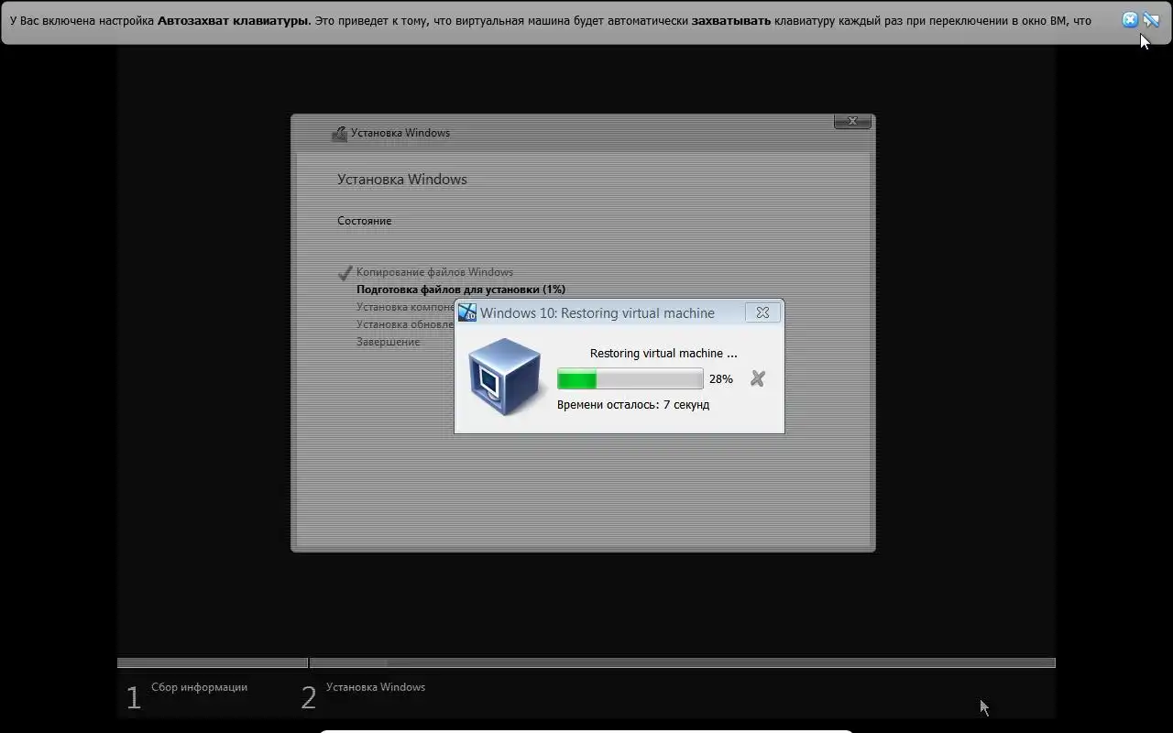Close the Restoring virtual machine dialog
This screenshot has width=1173, height=733.
[x=762, y=312]
